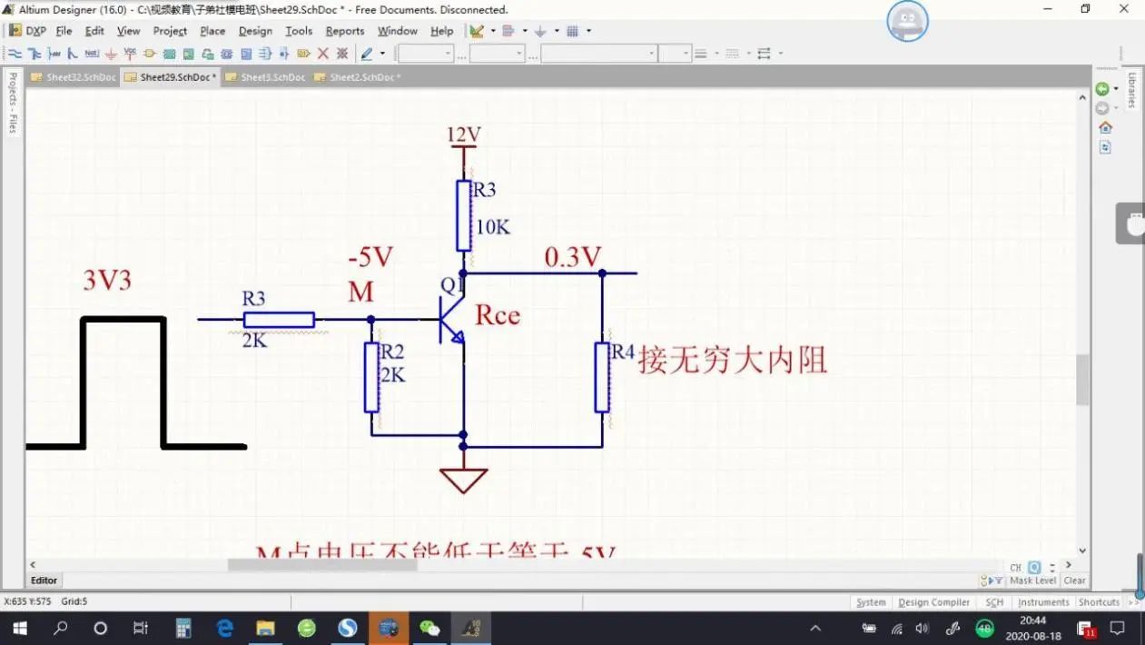Open the Project menu
Viewport: 1145px width, 645px height.
170,31
